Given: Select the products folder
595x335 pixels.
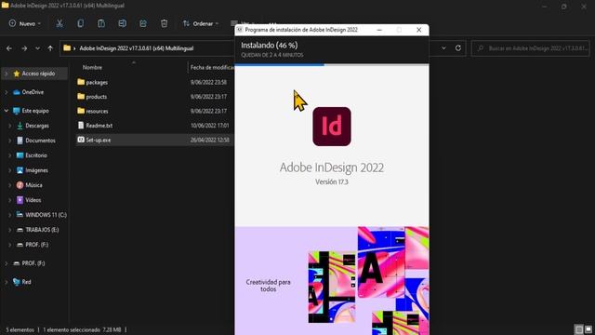Looking at the screenshot, I should point(97,97).
